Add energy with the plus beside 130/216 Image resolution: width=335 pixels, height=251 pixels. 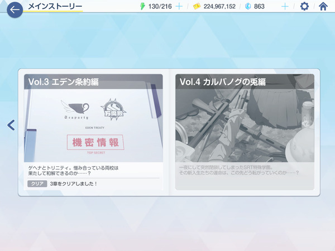179,7
